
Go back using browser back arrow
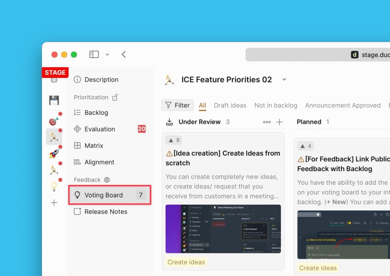coord(124,55)
